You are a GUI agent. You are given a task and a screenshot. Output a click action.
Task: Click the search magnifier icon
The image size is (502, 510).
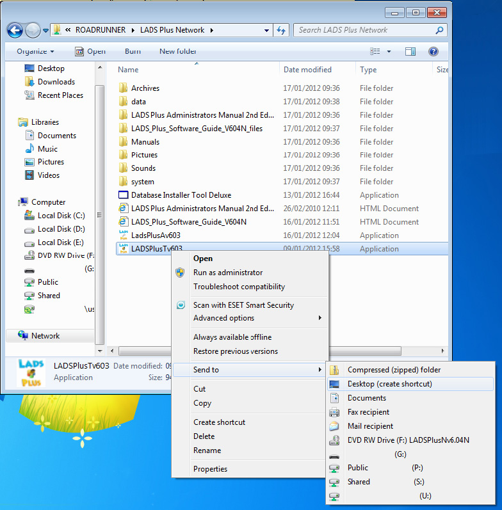pyautogui.click(x=439, y=30)
